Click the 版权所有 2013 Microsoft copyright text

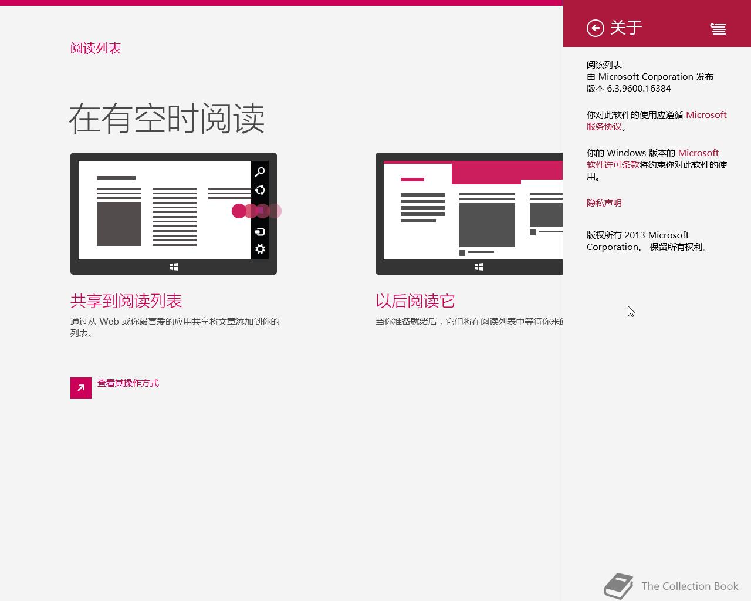[x=648, y=241]
